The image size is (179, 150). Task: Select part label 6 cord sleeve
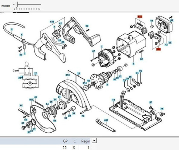tap(22, 35)
